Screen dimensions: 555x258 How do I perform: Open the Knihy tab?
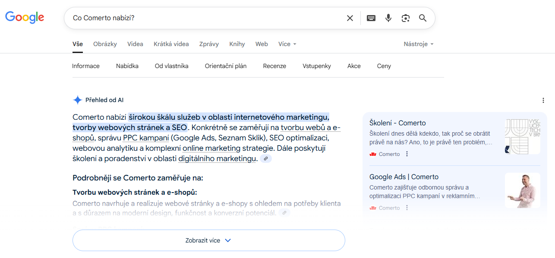click(237, 44)
